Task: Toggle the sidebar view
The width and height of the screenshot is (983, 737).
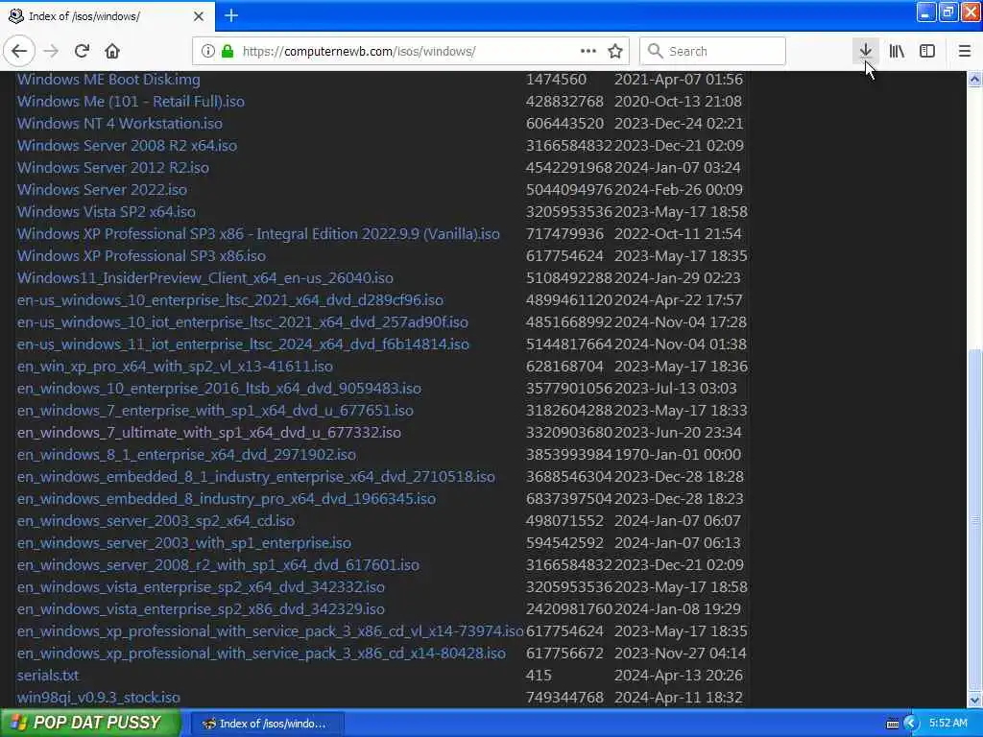Action: (x=927, y=51)
